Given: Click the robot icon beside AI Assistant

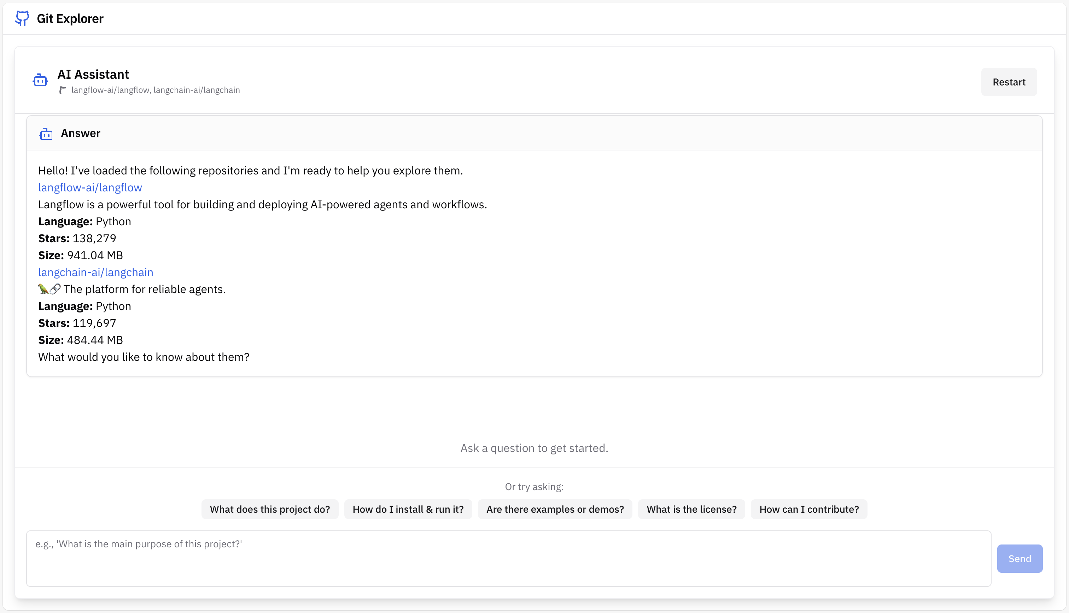Looking at the screenshot, I should click(x=40, y=80).
